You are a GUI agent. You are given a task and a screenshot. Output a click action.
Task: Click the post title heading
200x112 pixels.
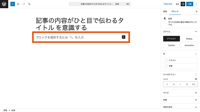tap(80, 24)
